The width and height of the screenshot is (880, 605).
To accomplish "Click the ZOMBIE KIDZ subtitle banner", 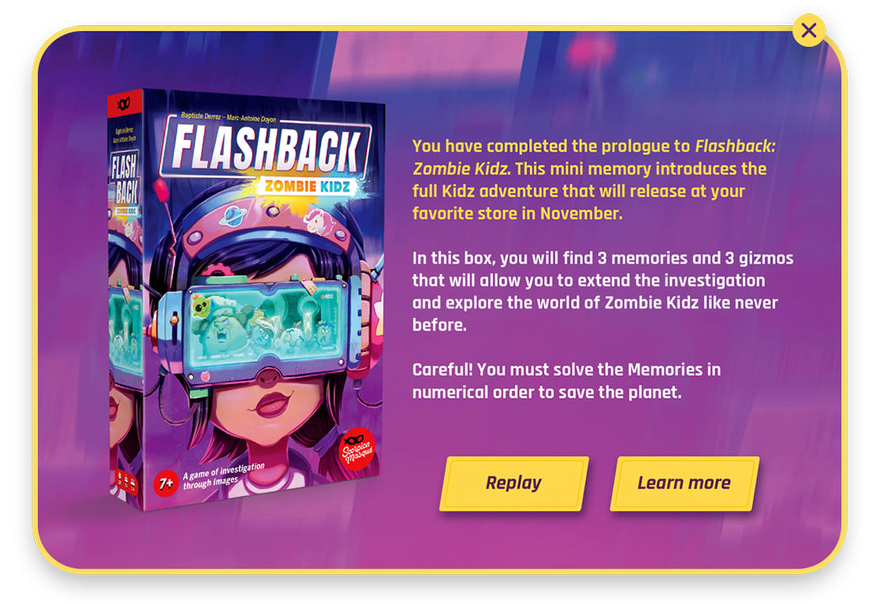I will click(x=308, y=186).
